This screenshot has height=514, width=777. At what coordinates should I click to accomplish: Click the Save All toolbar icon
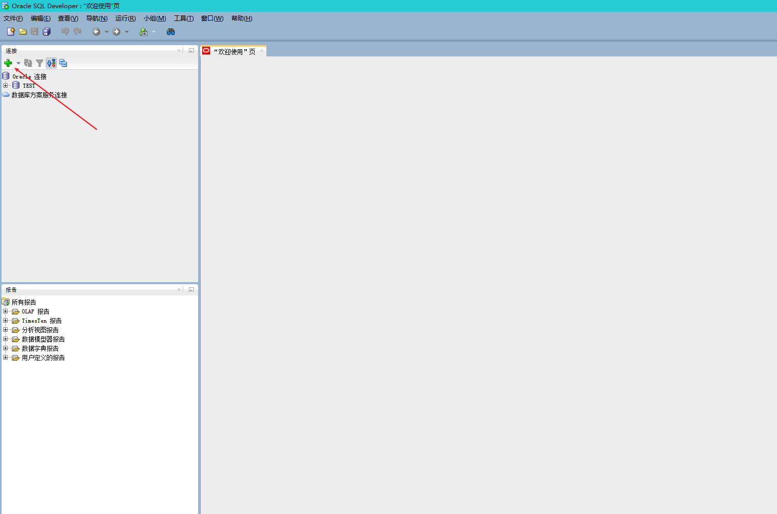[47, 32]
